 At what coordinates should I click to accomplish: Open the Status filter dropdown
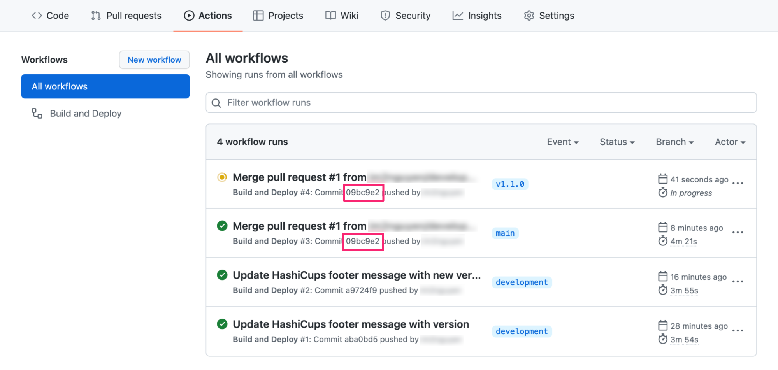pos(616,142)
